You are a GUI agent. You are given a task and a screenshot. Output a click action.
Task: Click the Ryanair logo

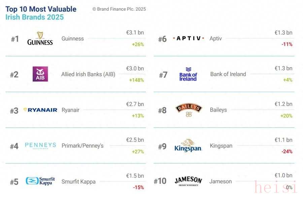pos(40,110)
